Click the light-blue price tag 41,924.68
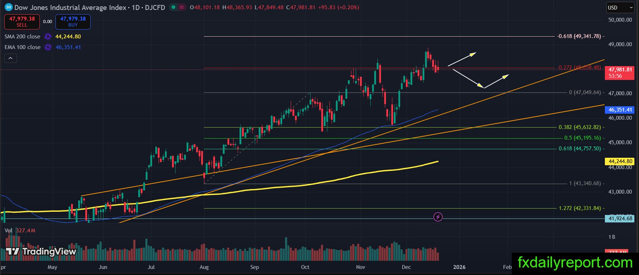The image size is (639, 275). click(620, 219)
